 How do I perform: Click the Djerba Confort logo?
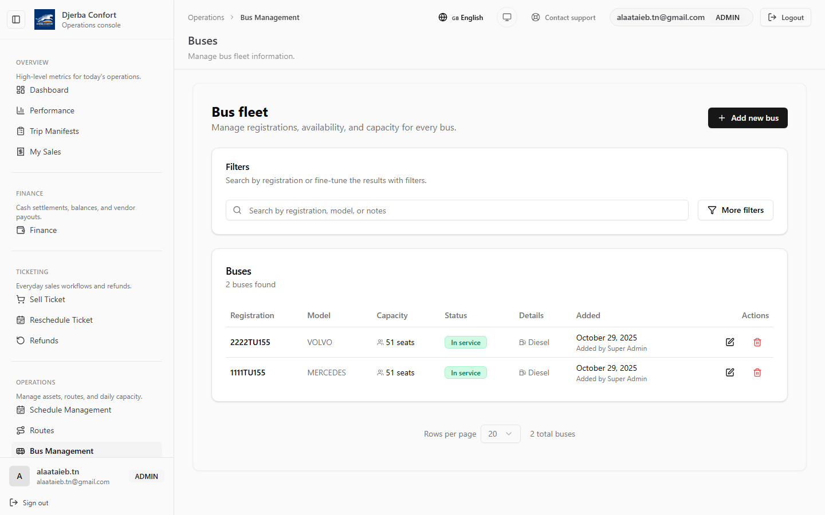point(45,19)
